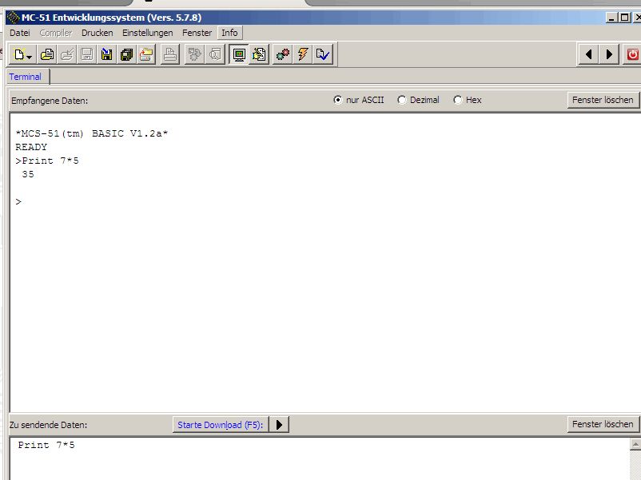Open the Datei menu
641x480 pixels.
click(20, 33)
